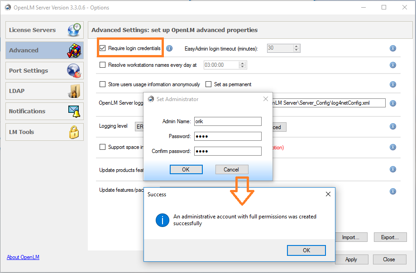This screenshot has height=273, width=416.
Task: Click info icon on anonymous usage row
Action: tap(393, 84)
